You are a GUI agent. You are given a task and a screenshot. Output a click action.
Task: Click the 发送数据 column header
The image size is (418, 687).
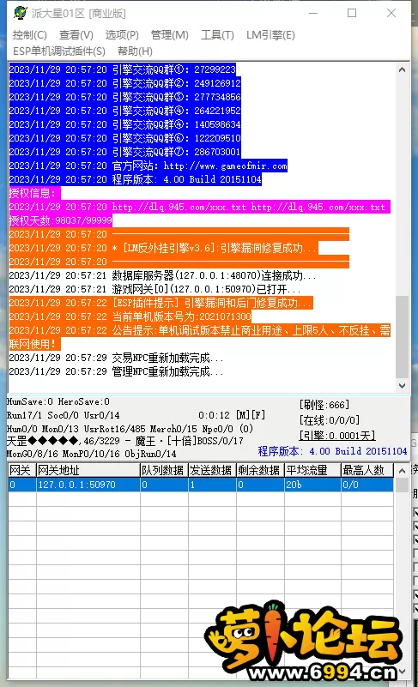coord(212,471)
